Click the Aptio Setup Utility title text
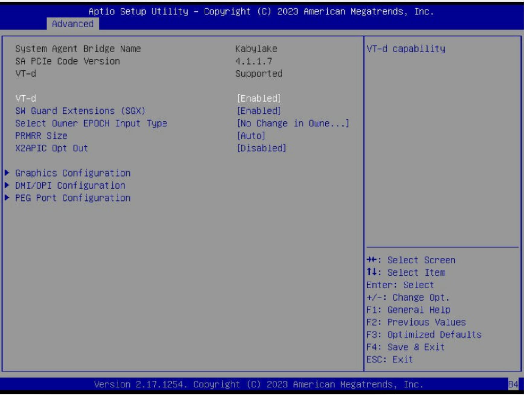The height and width of the screenshot is (395, 524). click(x=261, y=11)
